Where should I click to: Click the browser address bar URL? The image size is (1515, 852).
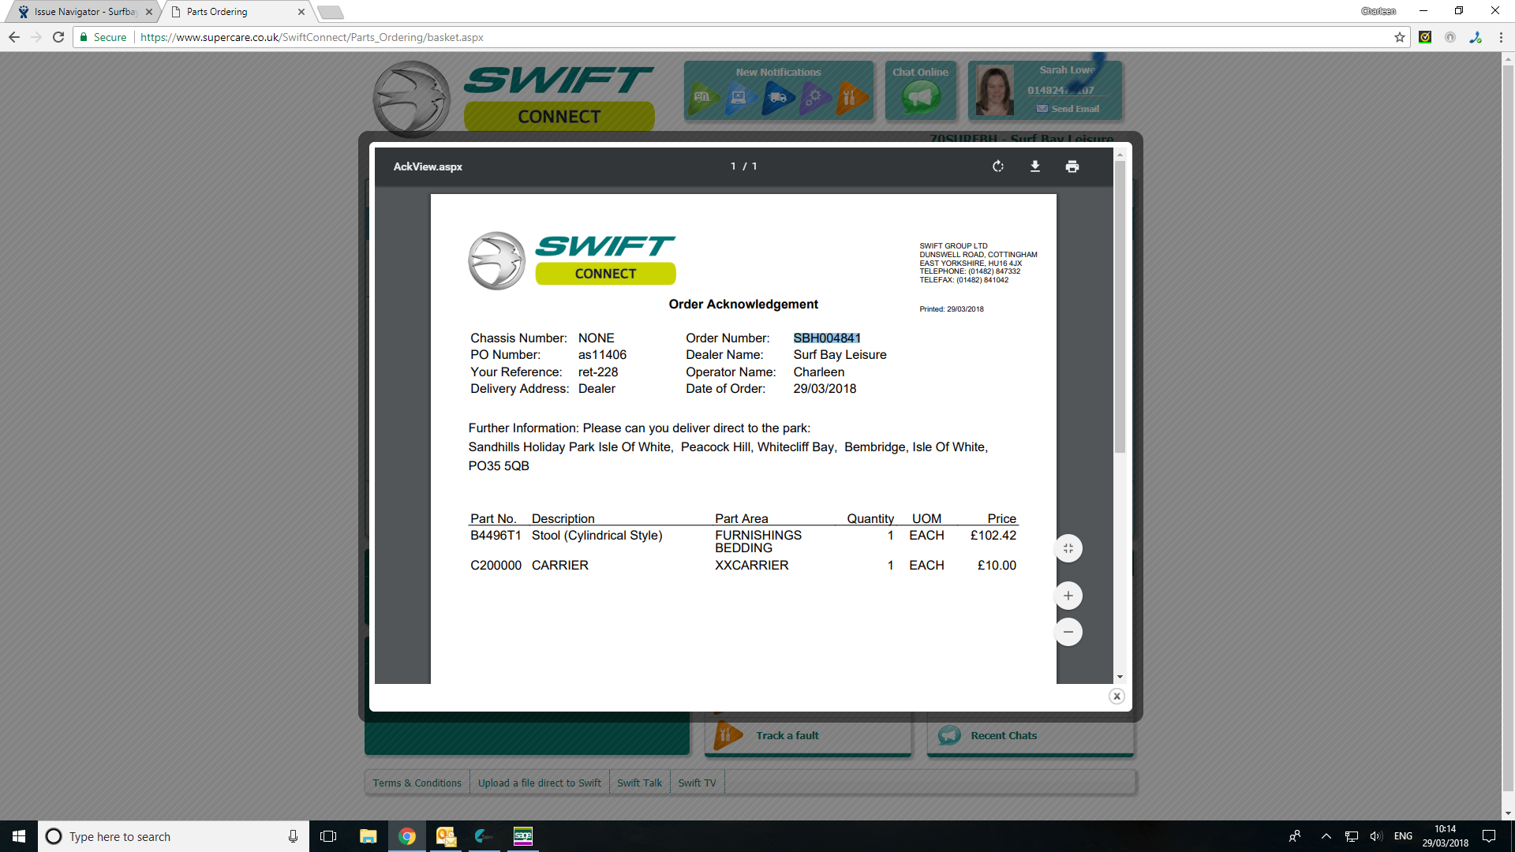coord(312,37)
